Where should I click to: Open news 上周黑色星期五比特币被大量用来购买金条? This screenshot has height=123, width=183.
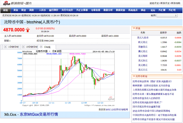click(x=154, y=90)
